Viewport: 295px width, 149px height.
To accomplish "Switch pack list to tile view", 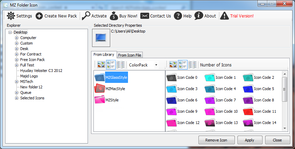I will (111, 65).
